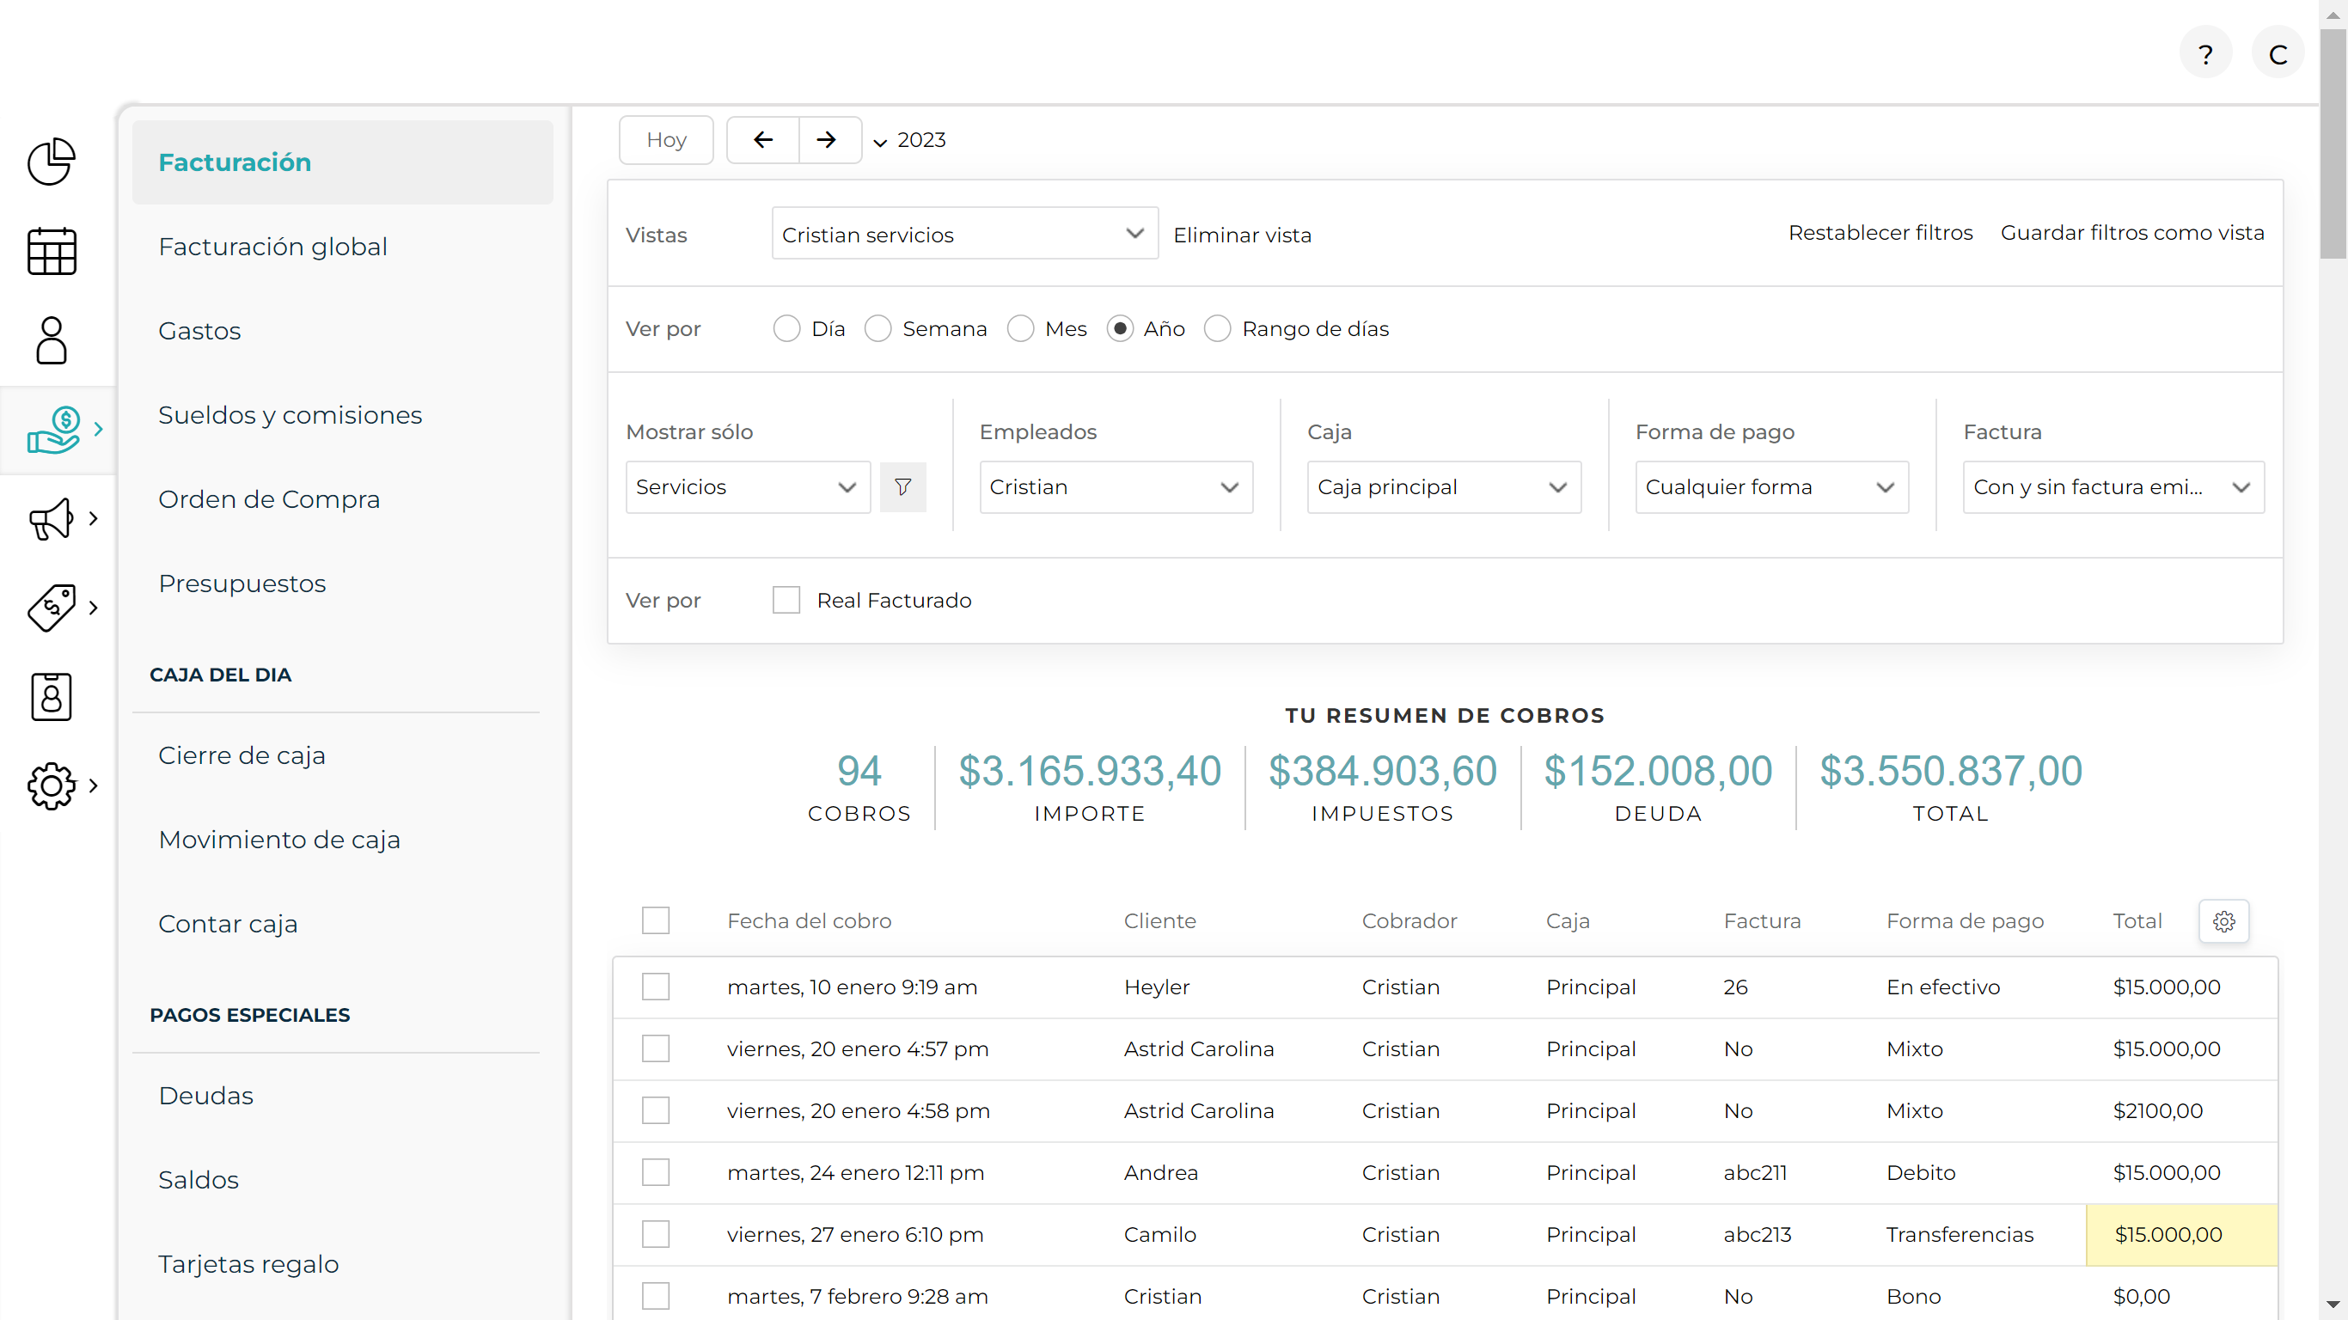Open the Factura filter dropdown

(2113, 486)
